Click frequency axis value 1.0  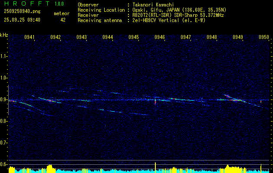click(x=3, y=78)
